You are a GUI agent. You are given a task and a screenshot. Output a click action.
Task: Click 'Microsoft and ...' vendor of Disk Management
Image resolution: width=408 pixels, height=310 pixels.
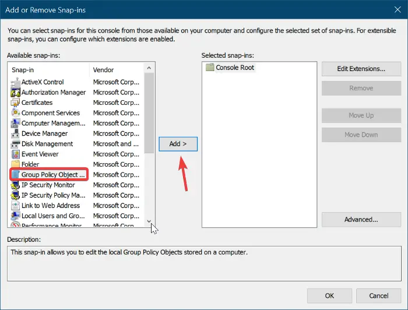pos(116,144)
